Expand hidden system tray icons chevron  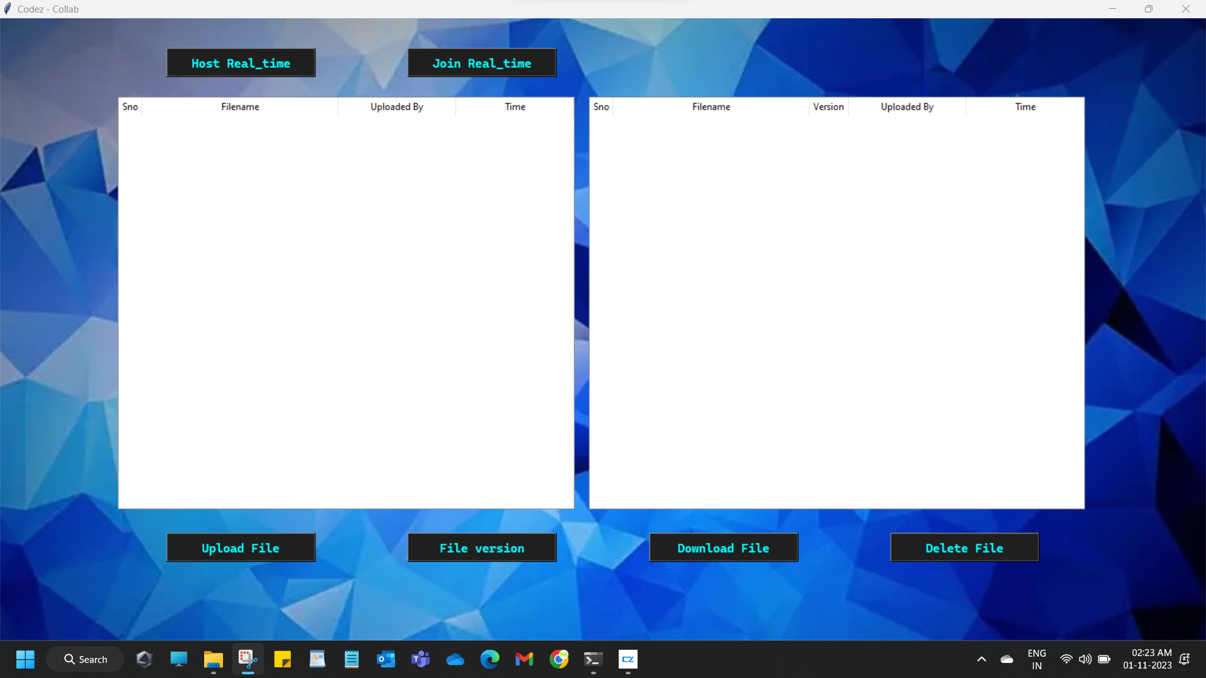[981, 659]
